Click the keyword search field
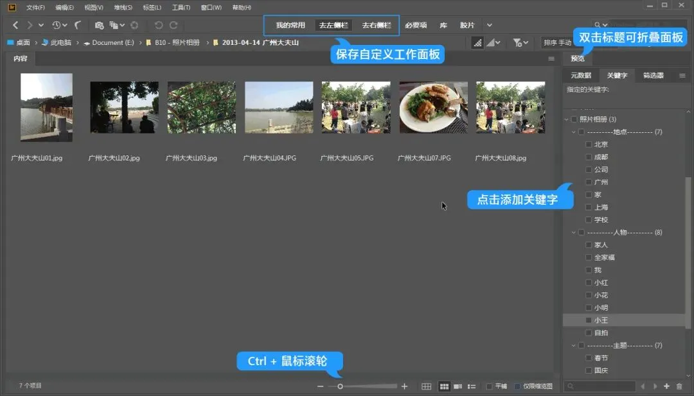Viewport: 694px width, 396px height. point(600,386)
